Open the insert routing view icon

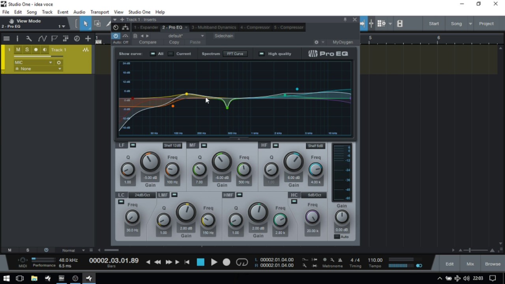point(125,27)
